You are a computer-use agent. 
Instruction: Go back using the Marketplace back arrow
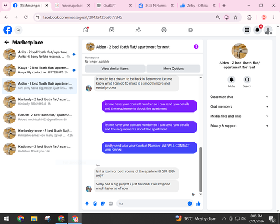(7, 43)
